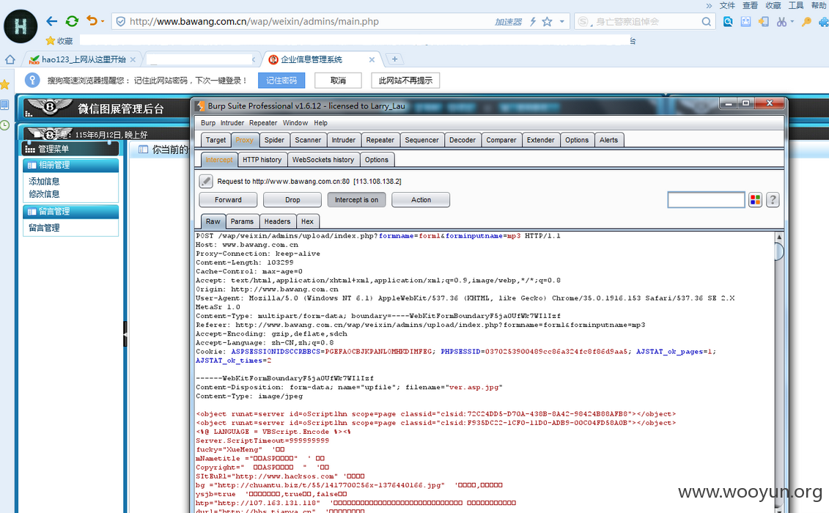
Task: Toggle the Intercept is on button
Action: coord(356,200)
